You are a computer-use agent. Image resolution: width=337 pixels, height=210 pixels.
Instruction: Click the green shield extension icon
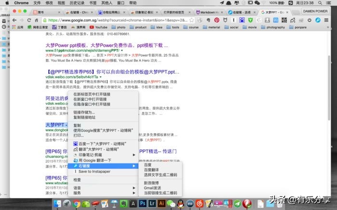250,20
